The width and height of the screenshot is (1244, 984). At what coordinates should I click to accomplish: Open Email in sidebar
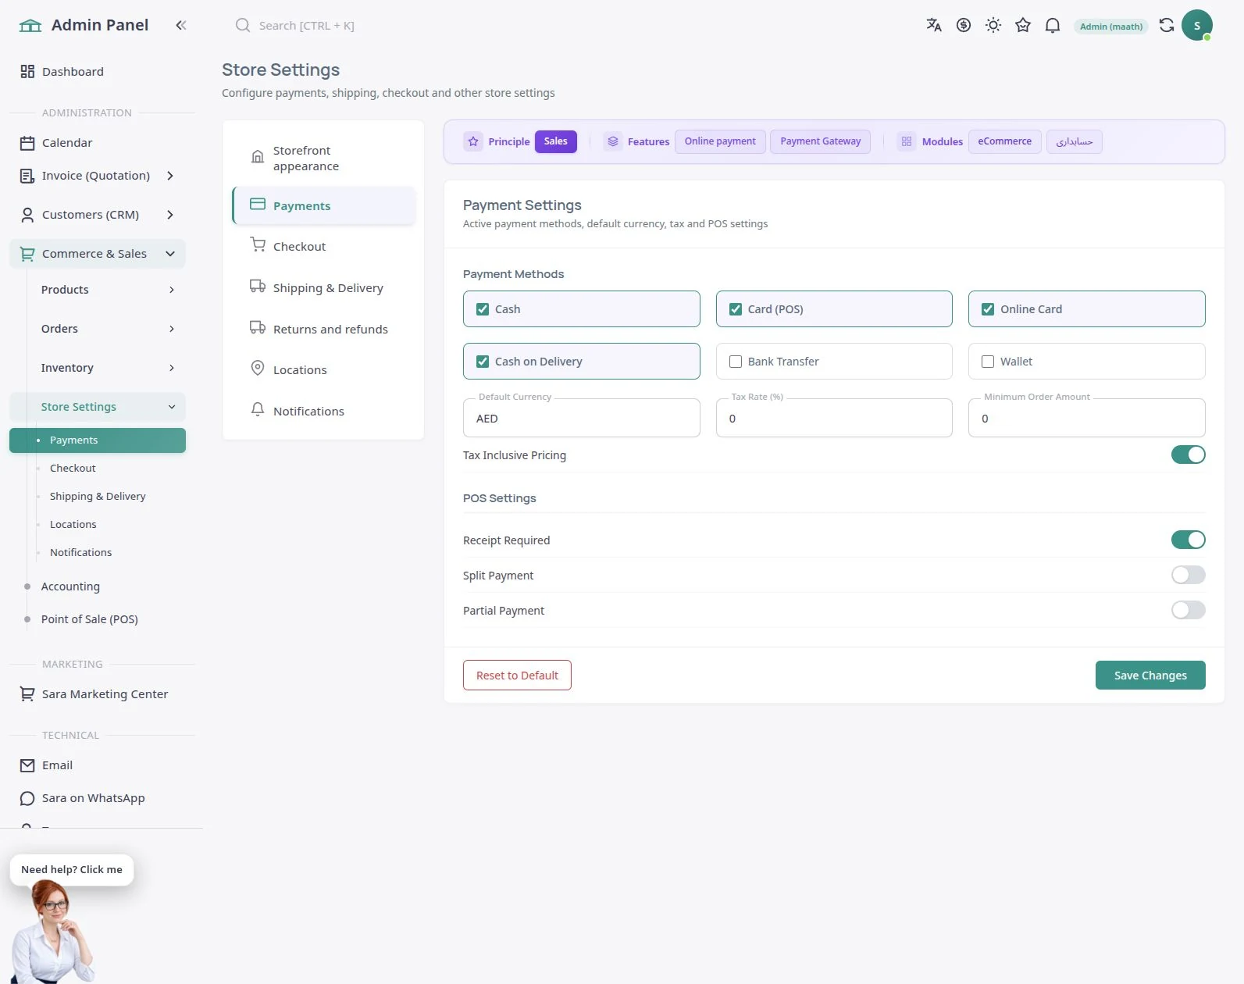[x=98, y=765]
